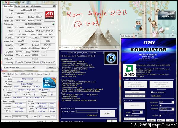Open Kombustor Settings button

151,120
